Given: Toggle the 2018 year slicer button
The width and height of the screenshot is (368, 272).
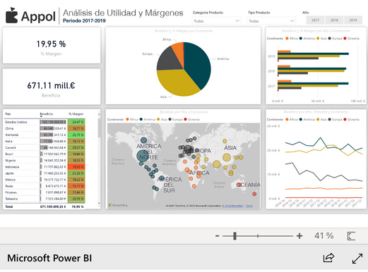Looking at the screenshot, I should pyautogui.click(x=334, y=20).
